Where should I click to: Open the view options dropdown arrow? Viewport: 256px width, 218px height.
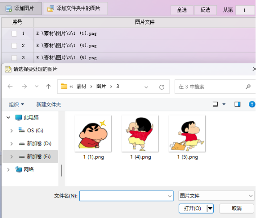(224, 104)
